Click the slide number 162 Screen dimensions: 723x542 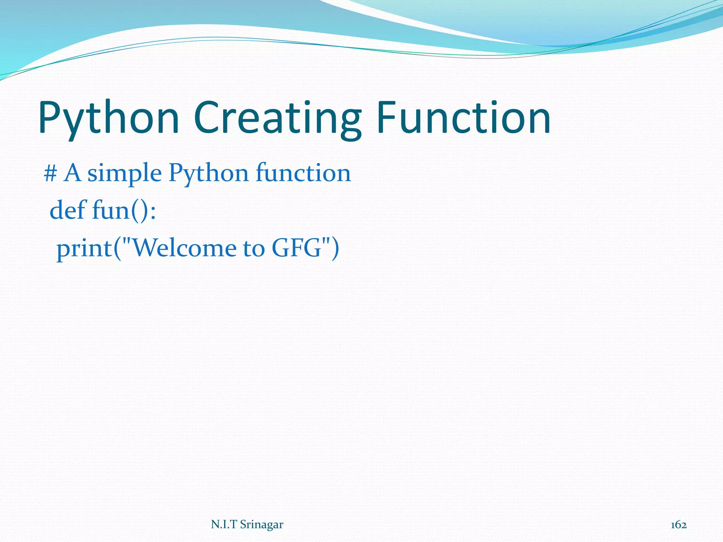pyautogui.click(x=678, y=525)
